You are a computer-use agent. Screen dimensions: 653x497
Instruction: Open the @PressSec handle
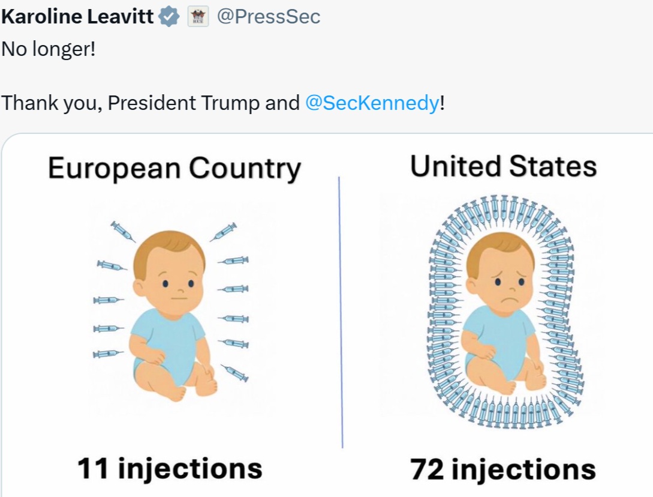[269, 17]
